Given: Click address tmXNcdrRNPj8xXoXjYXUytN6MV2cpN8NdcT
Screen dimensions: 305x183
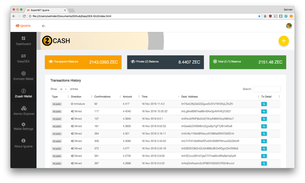Looking at the screenshot, I should (207, 119).
